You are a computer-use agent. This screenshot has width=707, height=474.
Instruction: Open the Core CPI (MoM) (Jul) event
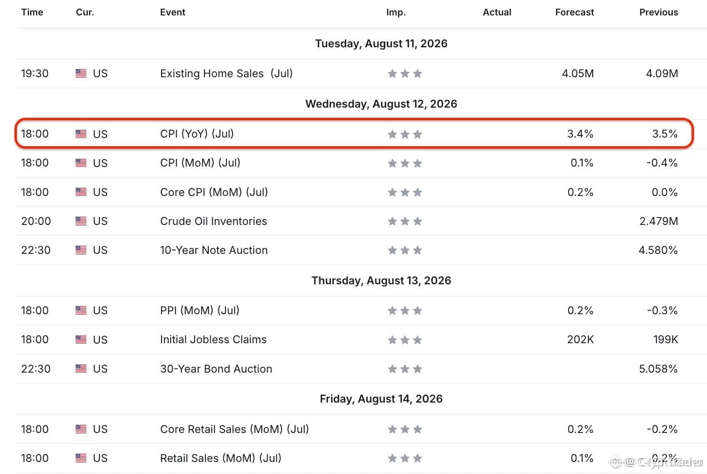pyautogui.click(x=214, y=192)
